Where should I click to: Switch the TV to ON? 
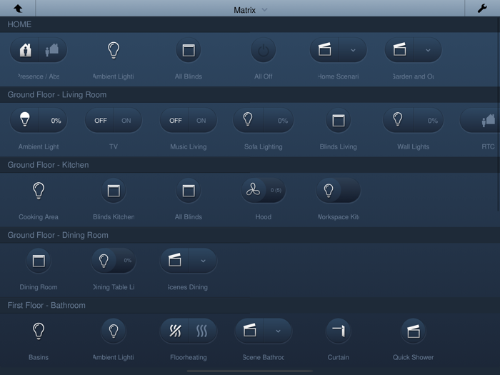coord(126,120)
